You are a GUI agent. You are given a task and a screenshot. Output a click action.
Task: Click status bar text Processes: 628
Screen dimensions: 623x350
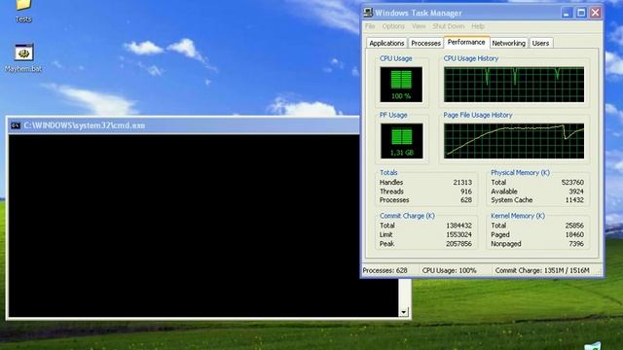(385, 270)
